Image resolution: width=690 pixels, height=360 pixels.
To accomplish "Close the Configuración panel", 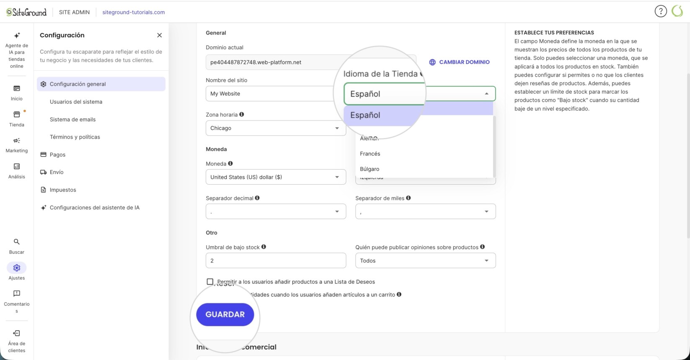I will point(159,35).
